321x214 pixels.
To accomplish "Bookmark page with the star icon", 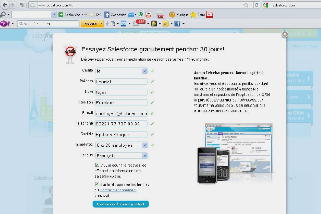I will [x=246, y=5].
